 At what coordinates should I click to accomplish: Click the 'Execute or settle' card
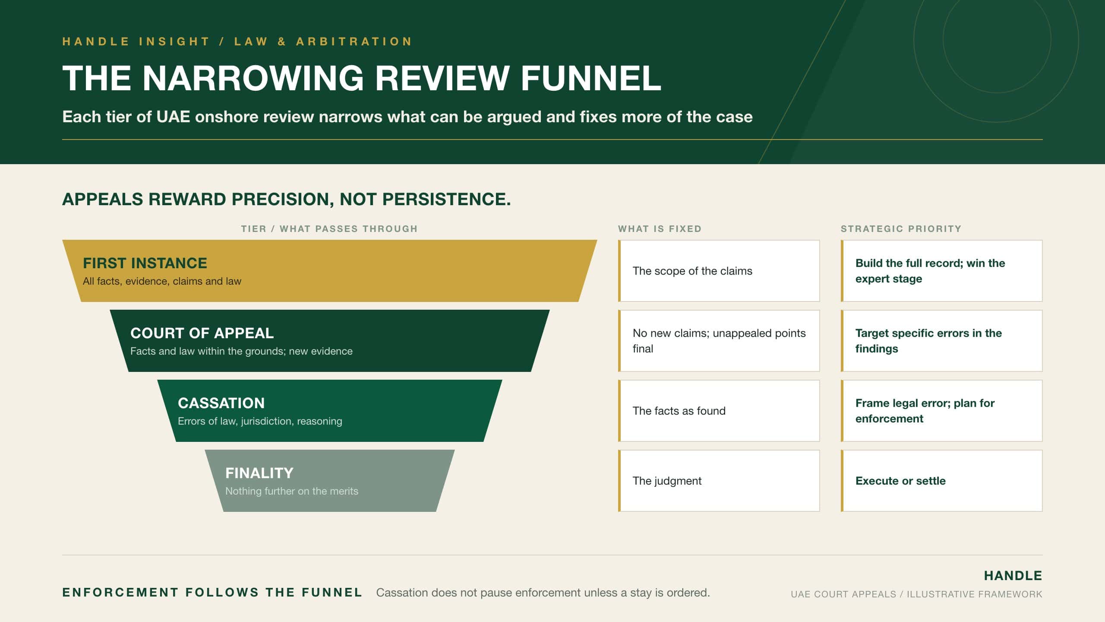coord(942,481)
